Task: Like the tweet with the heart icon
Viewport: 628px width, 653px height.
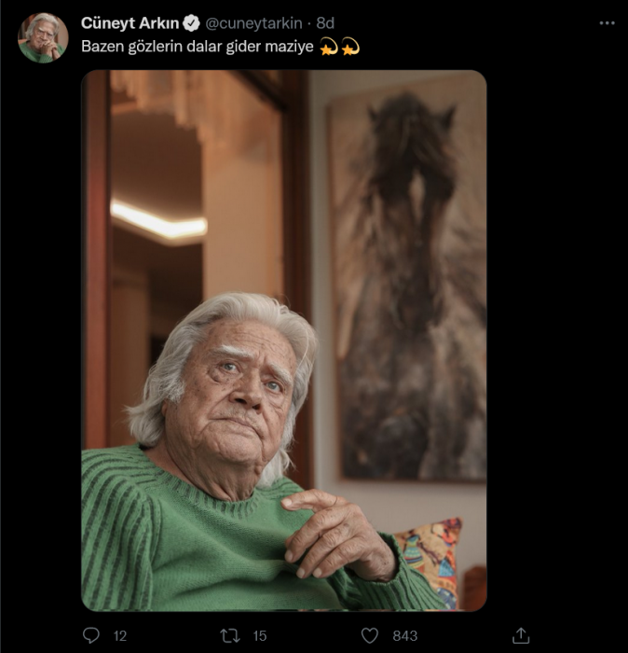Action: coord(370,635)
